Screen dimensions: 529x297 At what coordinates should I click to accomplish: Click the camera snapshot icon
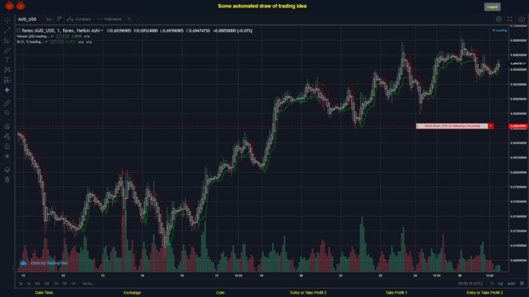tap(521, 19)
